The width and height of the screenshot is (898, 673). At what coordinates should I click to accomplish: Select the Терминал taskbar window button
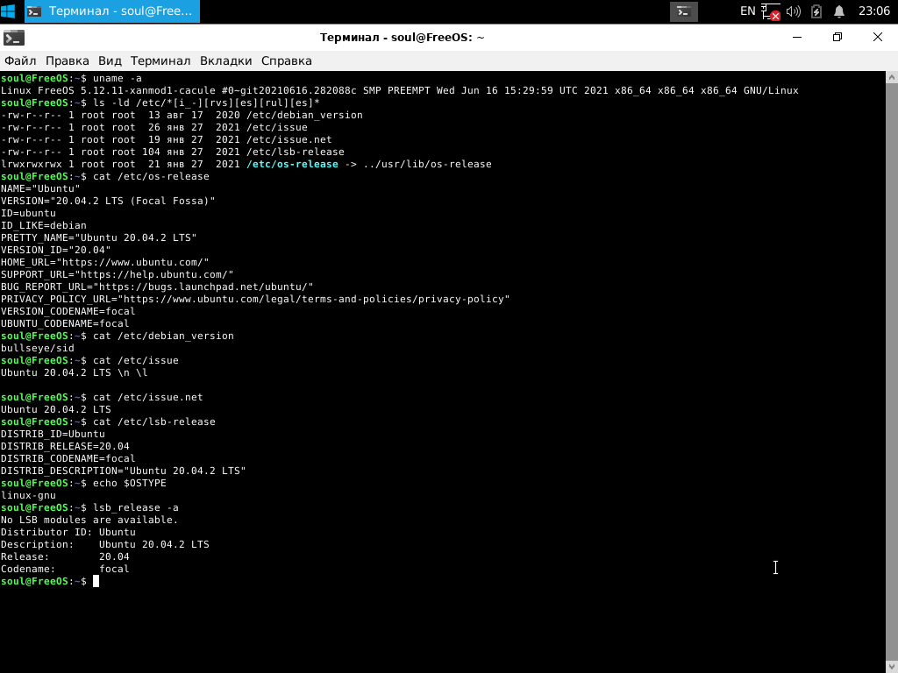tap(112, 11)
